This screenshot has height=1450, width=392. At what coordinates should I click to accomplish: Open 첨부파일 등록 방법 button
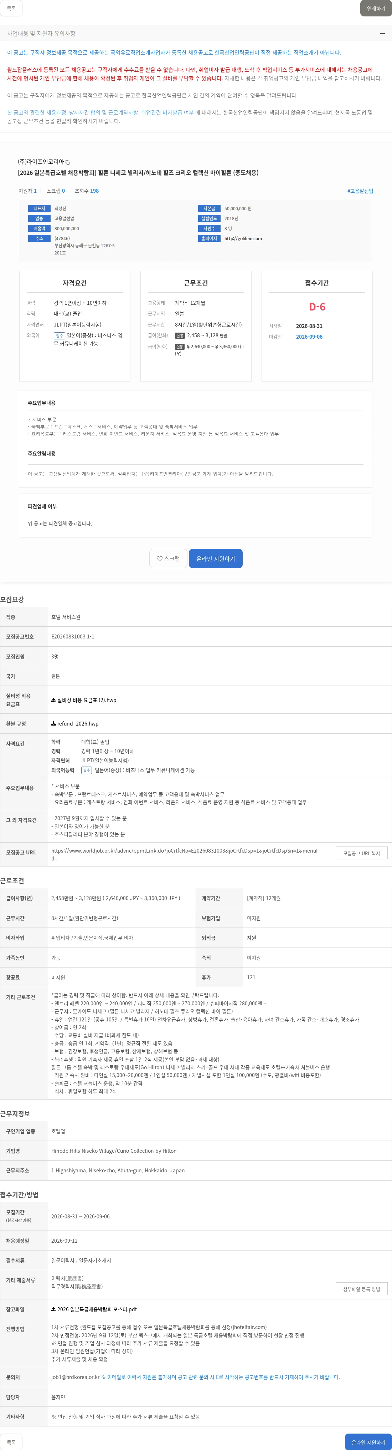[x=361, y=1289]
